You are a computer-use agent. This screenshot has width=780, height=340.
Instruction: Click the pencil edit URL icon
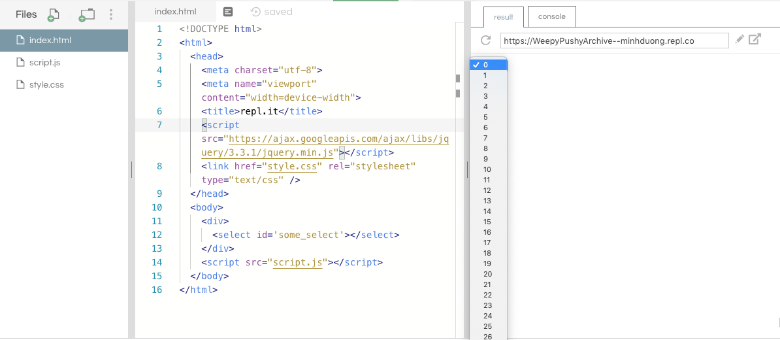click(x=739, y=39)
